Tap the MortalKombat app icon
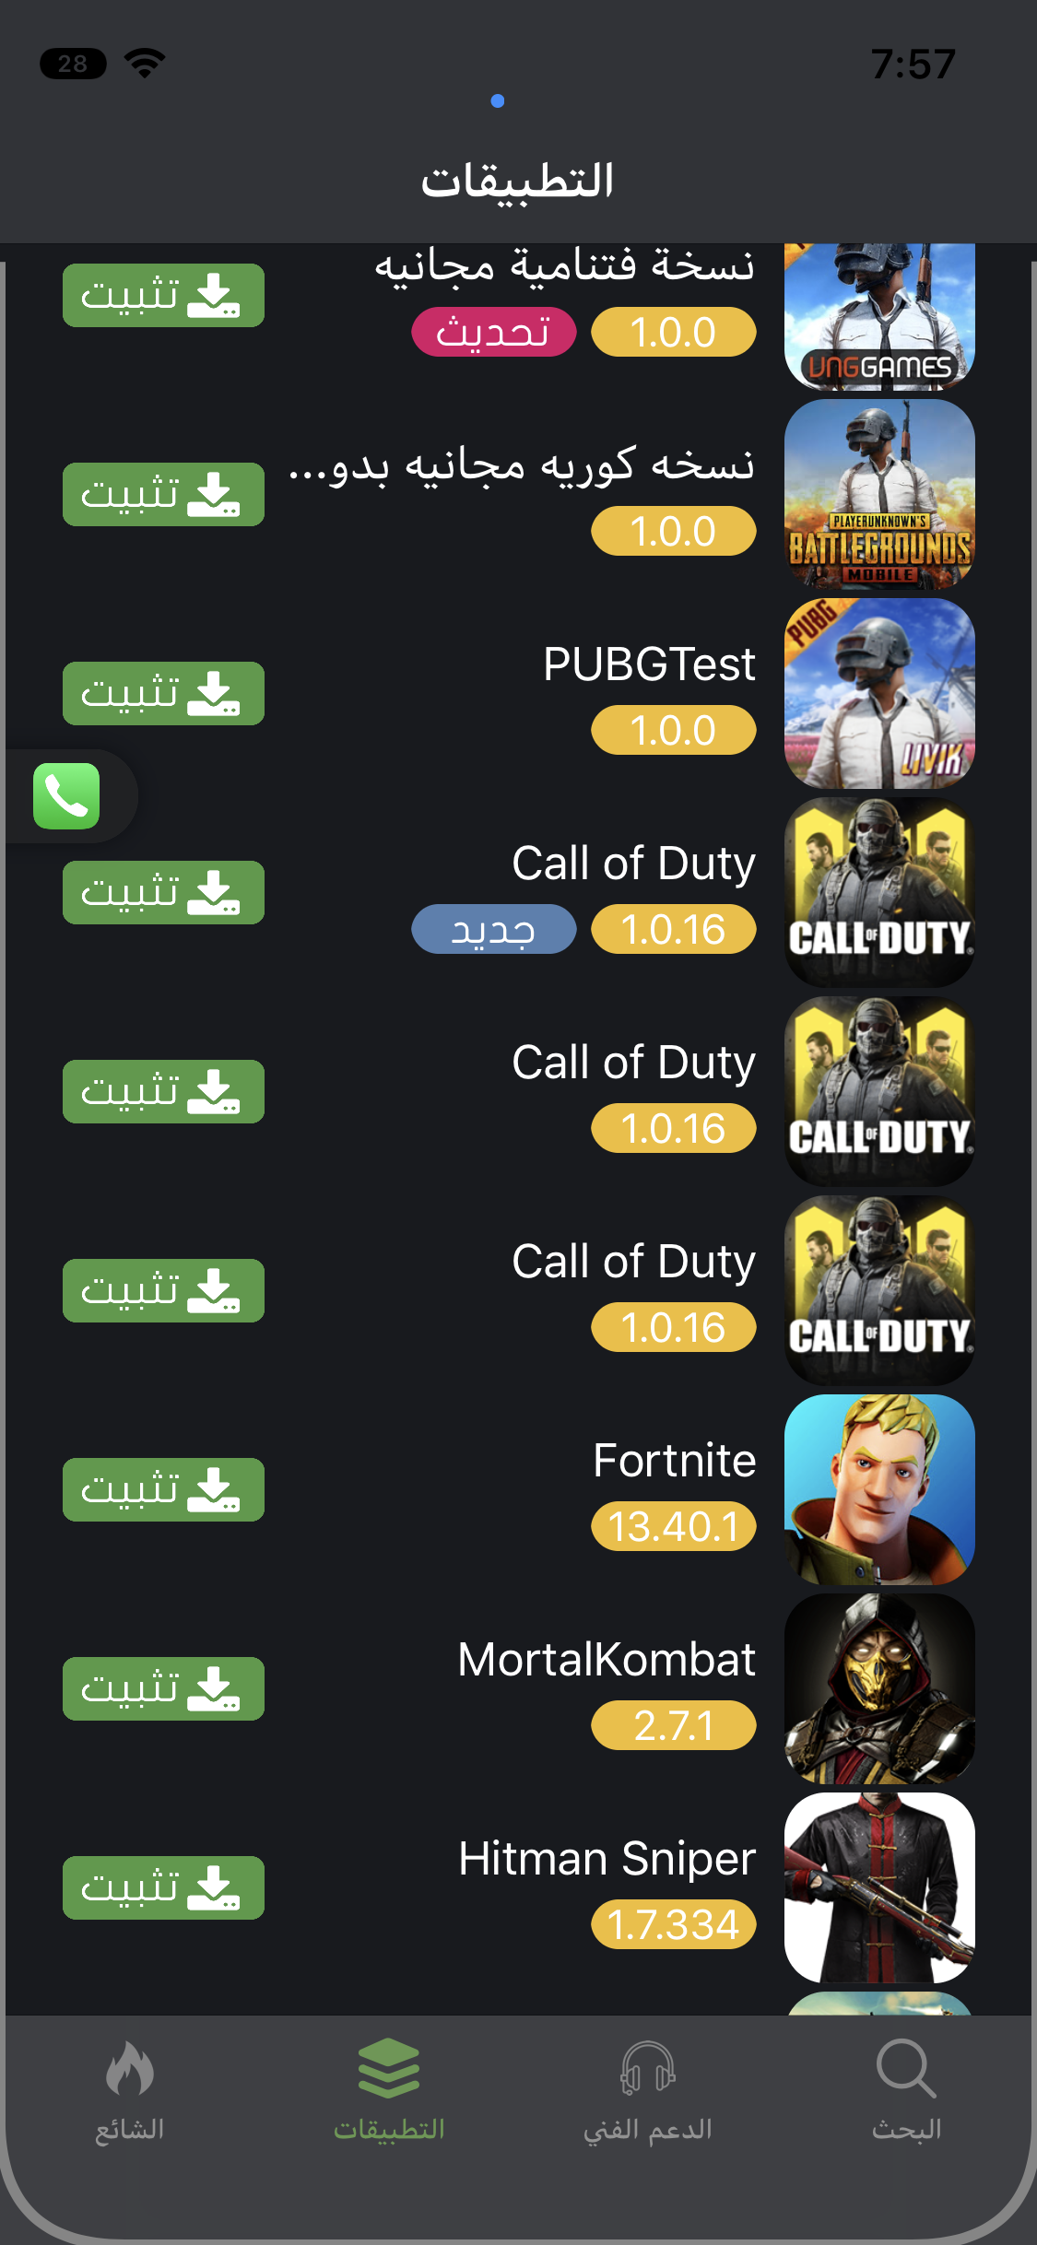This screenshot has width=1037, height=2245. tap(879, 1688)
